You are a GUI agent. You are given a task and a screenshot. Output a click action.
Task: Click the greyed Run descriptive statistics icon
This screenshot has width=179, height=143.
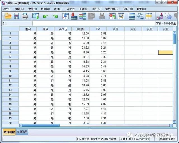[x=91, y=16]
